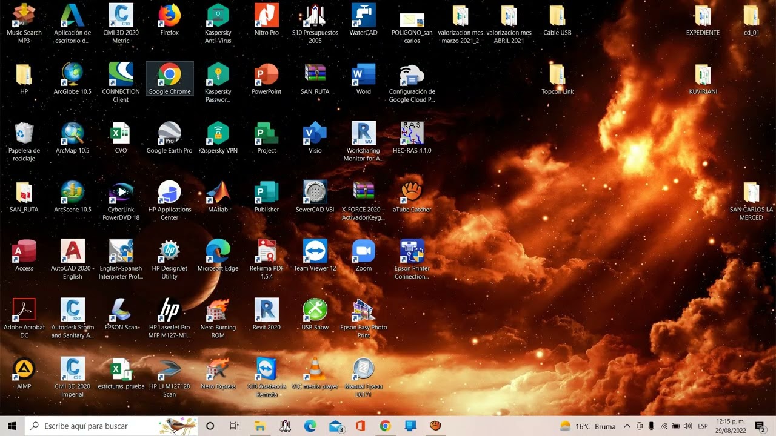Show hidden system tray icons
This screenshot has height=436, width=776.
627,426
